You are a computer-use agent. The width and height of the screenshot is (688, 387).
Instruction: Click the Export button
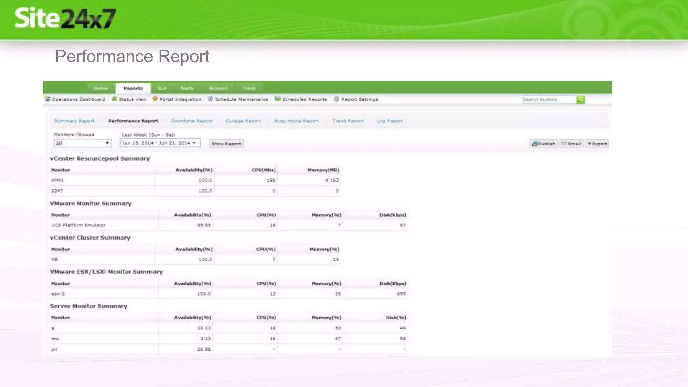pos(597,144)
